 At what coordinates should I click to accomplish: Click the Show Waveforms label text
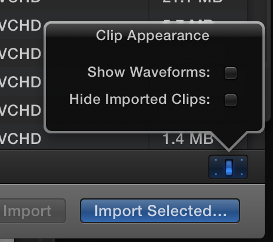(x=149, y=72)
